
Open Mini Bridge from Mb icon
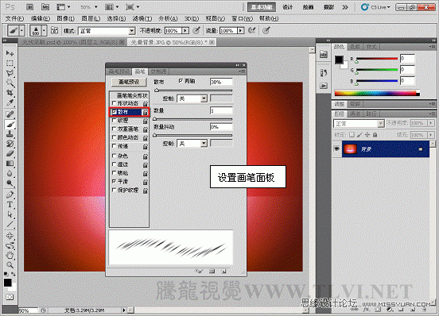click(45, 7)
